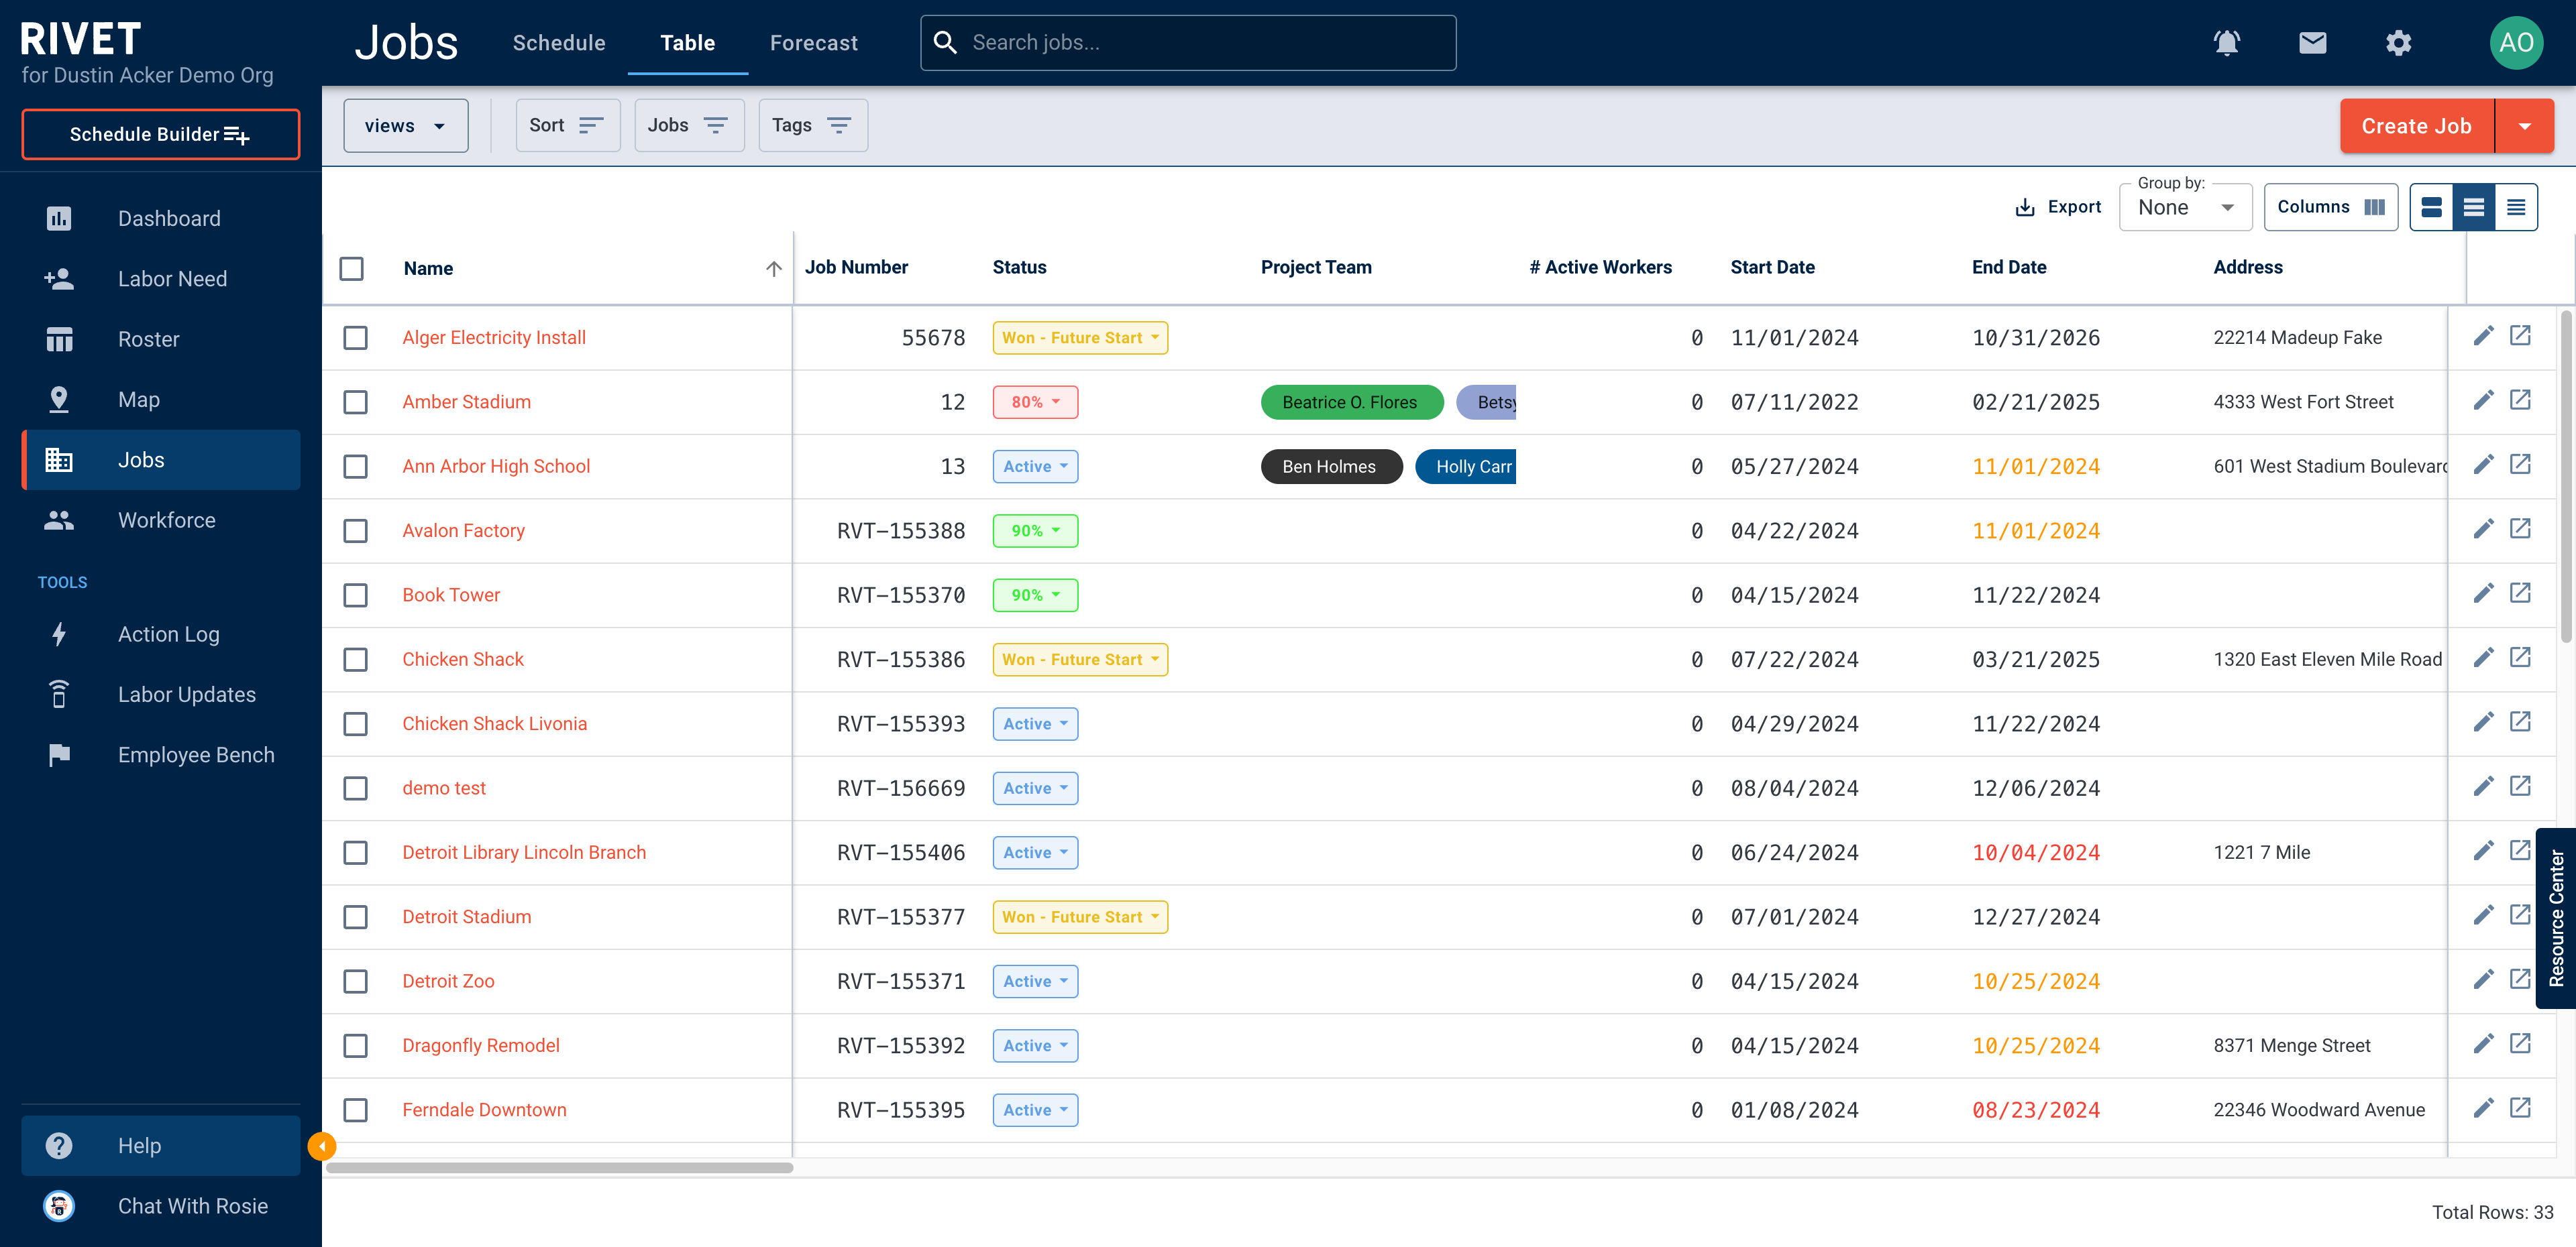Click the Holly Carr blue team tag
This screenshot has height=1247, width=2576.
[1466, 467]
